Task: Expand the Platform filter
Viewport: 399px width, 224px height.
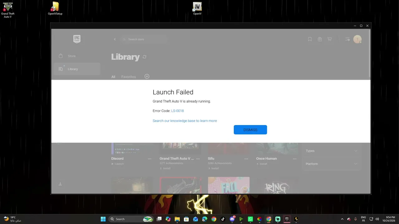Action: click(332, 164)
